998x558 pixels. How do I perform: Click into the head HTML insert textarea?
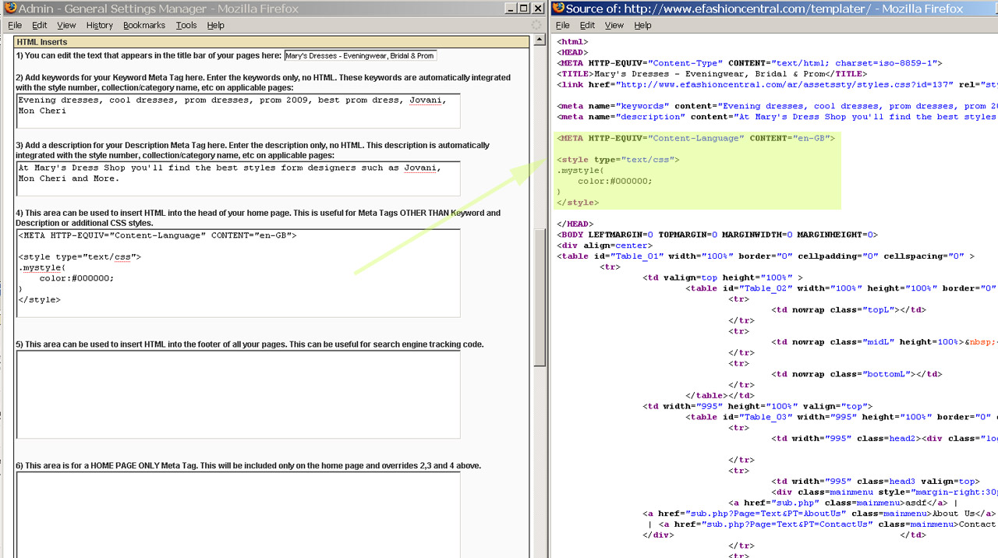point(238,273)
